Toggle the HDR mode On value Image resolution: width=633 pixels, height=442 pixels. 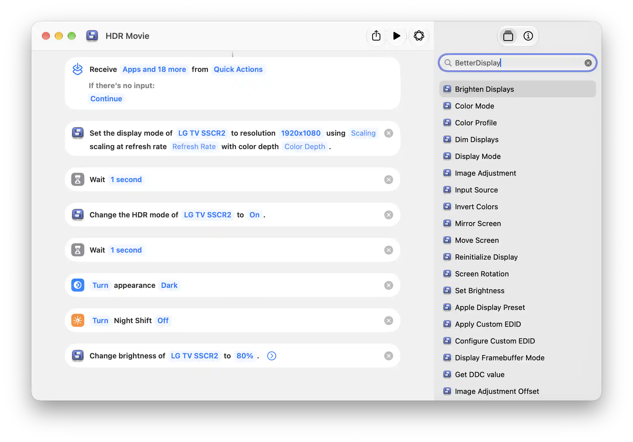pos(254,215)
